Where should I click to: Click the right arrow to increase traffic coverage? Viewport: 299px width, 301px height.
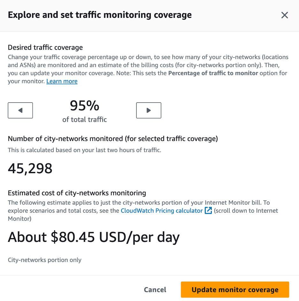149,110
